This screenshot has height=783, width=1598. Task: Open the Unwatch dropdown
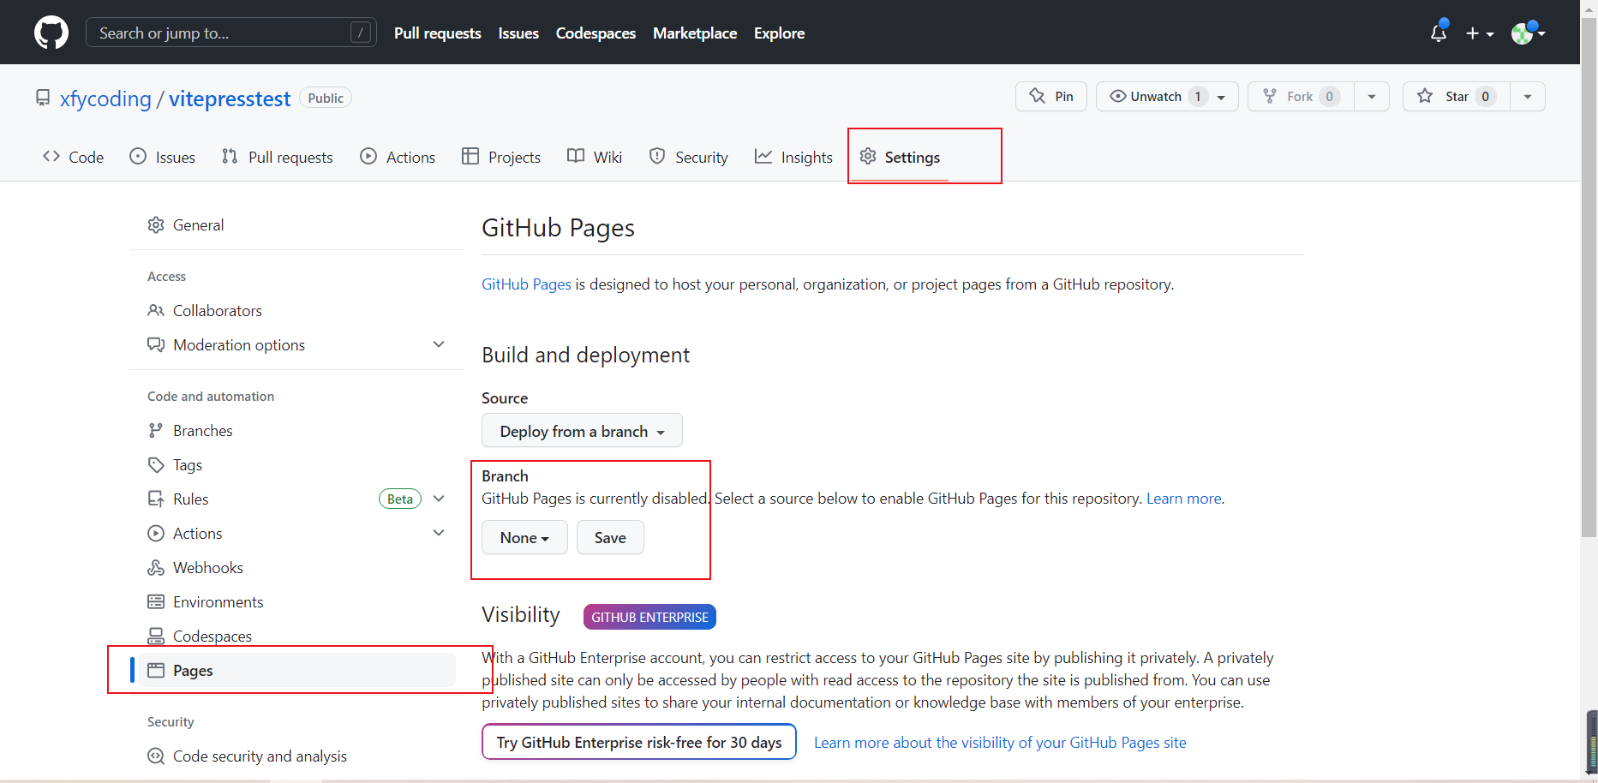click(1167, 96)
